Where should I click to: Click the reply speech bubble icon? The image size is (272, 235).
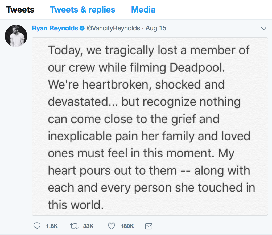(36, 226)
